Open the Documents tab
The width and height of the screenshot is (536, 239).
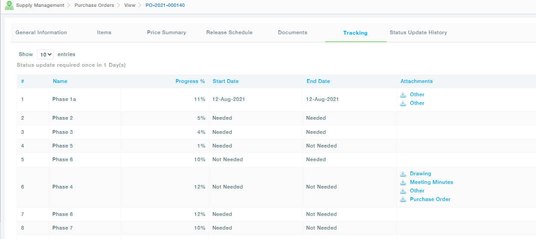(x=293, y=32)
